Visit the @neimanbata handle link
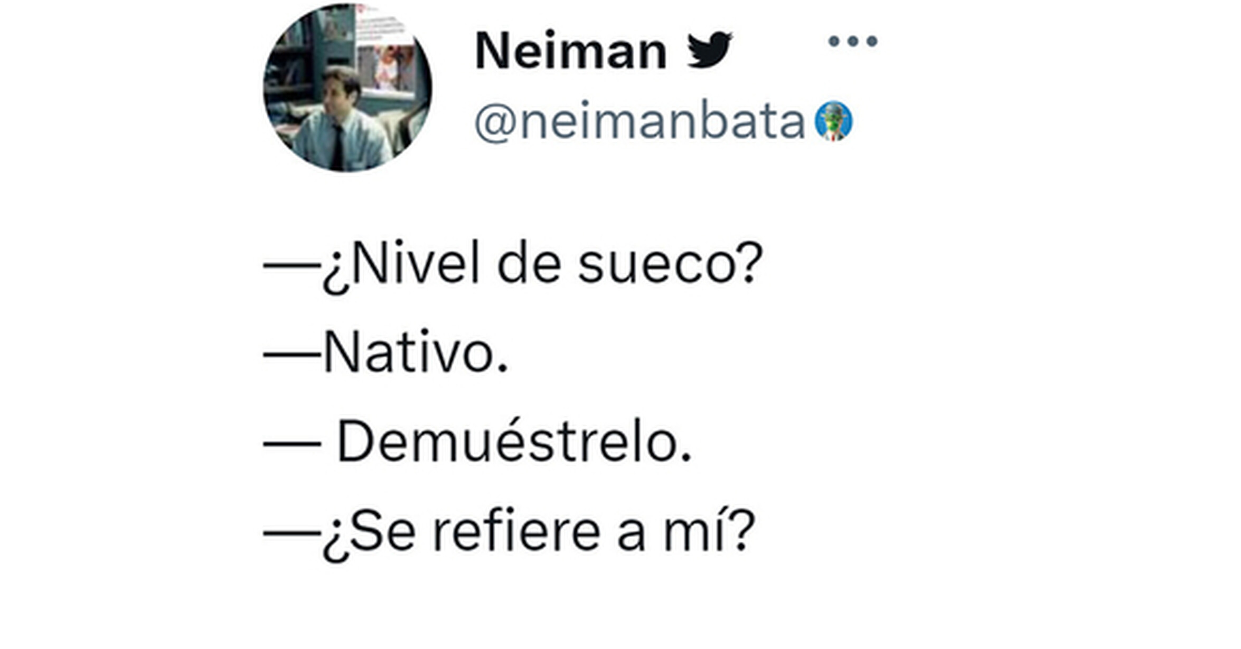The image size is (1241, 649). click(639, 122)
